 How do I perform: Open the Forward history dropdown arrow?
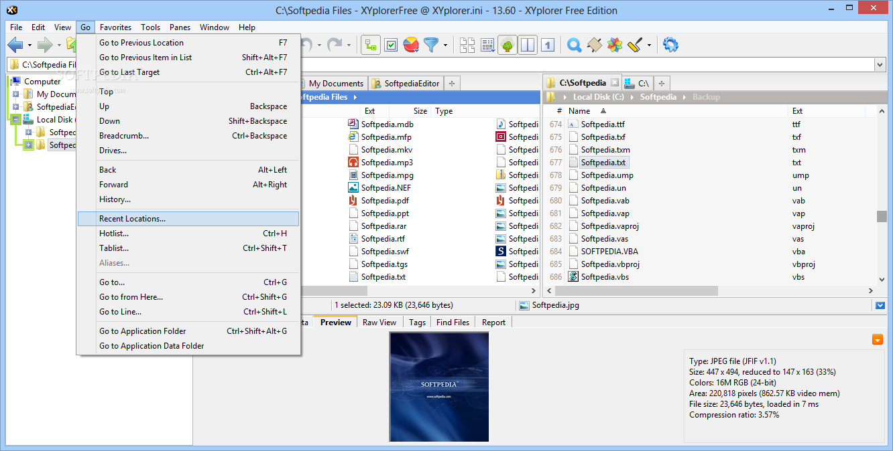pyautogui.click(x=59, y=46)
